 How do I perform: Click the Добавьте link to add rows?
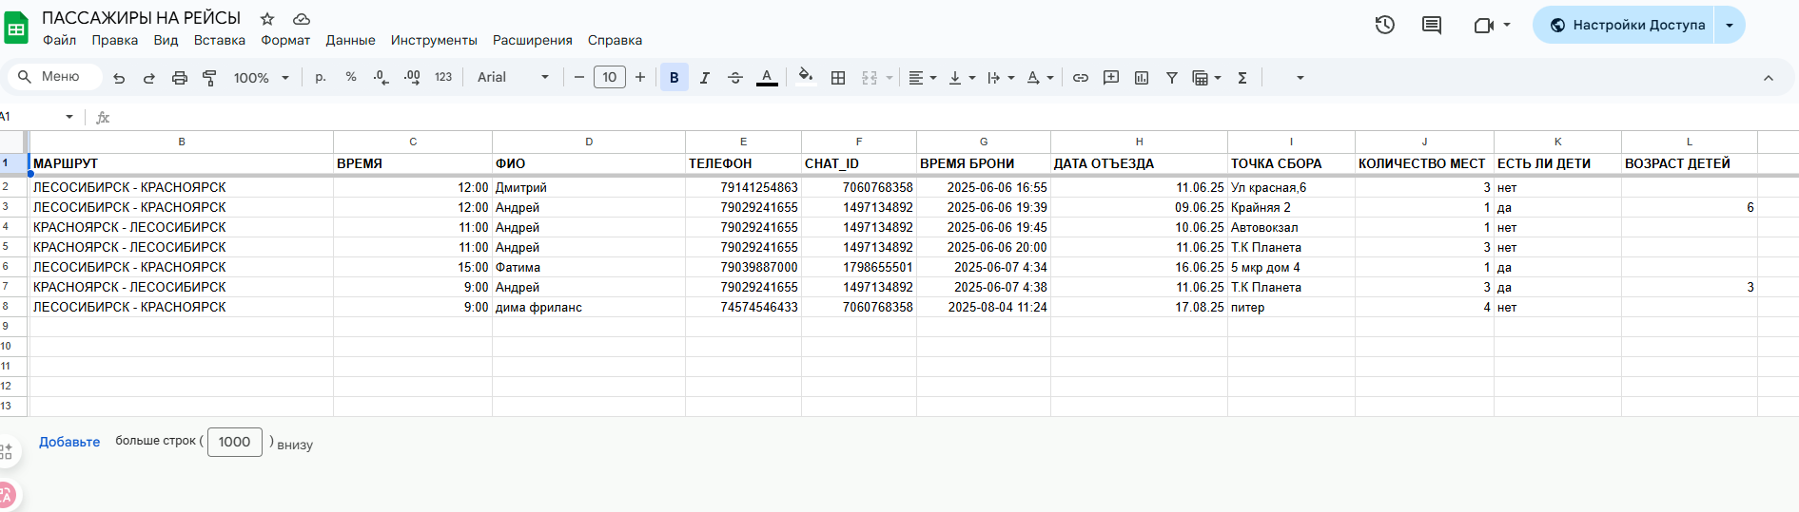tap(69, 442)
